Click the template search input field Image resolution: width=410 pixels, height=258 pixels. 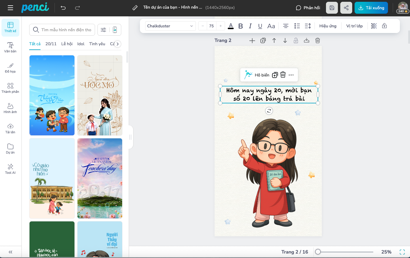point(66,30)
